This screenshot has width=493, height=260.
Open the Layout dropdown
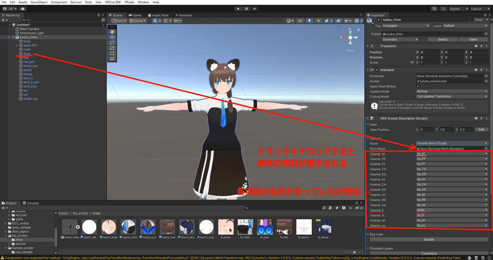tap(480, 9)
